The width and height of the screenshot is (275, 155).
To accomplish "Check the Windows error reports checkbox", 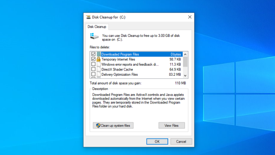I will [x=93, y=64].
